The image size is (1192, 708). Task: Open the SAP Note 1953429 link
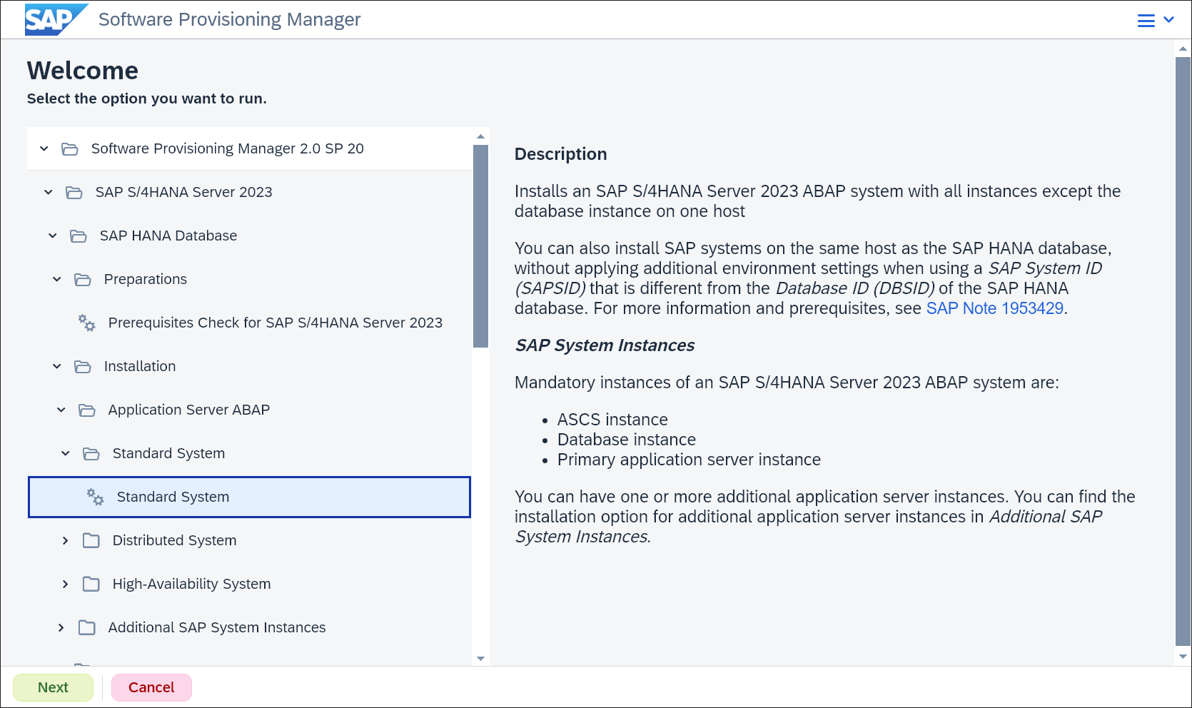(x=994, y=308)
